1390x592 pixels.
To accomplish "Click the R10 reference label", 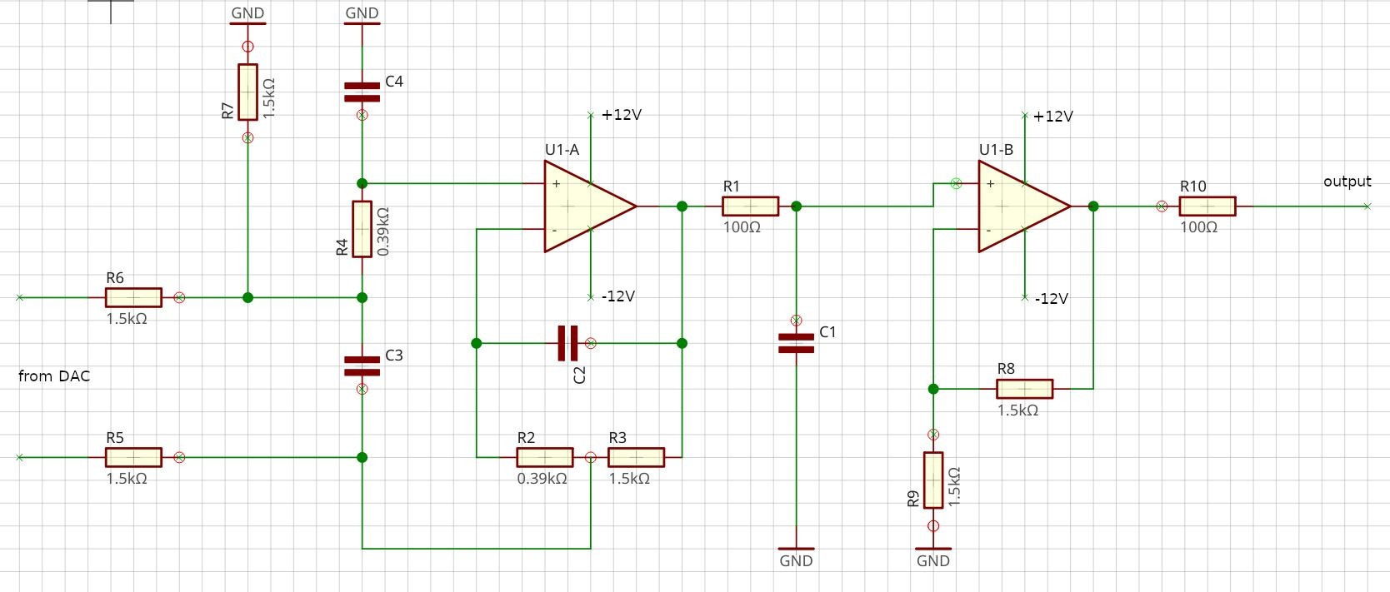I will [x=1192, y=187].
